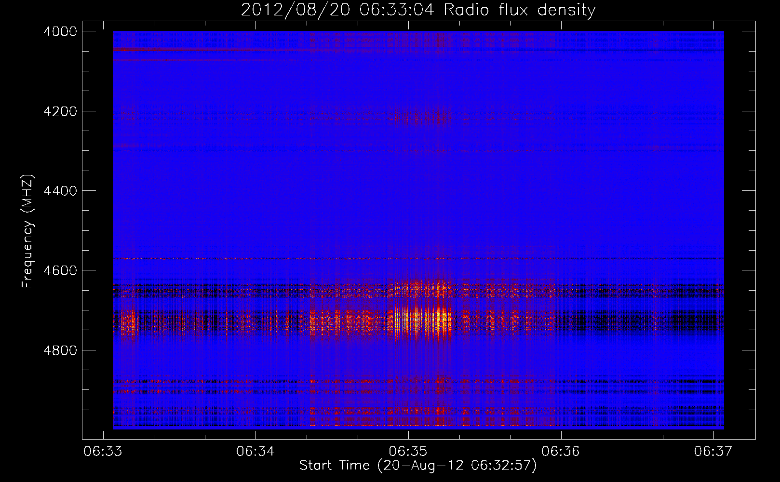This screenshot has width=780, height=482.
Task: Click the plot title "2012/08/20 06:33:04 Radio flux density"
Action: (x=418, y=10)
